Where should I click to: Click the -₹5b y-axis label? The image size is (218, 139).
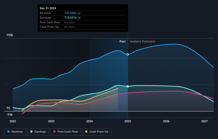[x=9, y=115]
